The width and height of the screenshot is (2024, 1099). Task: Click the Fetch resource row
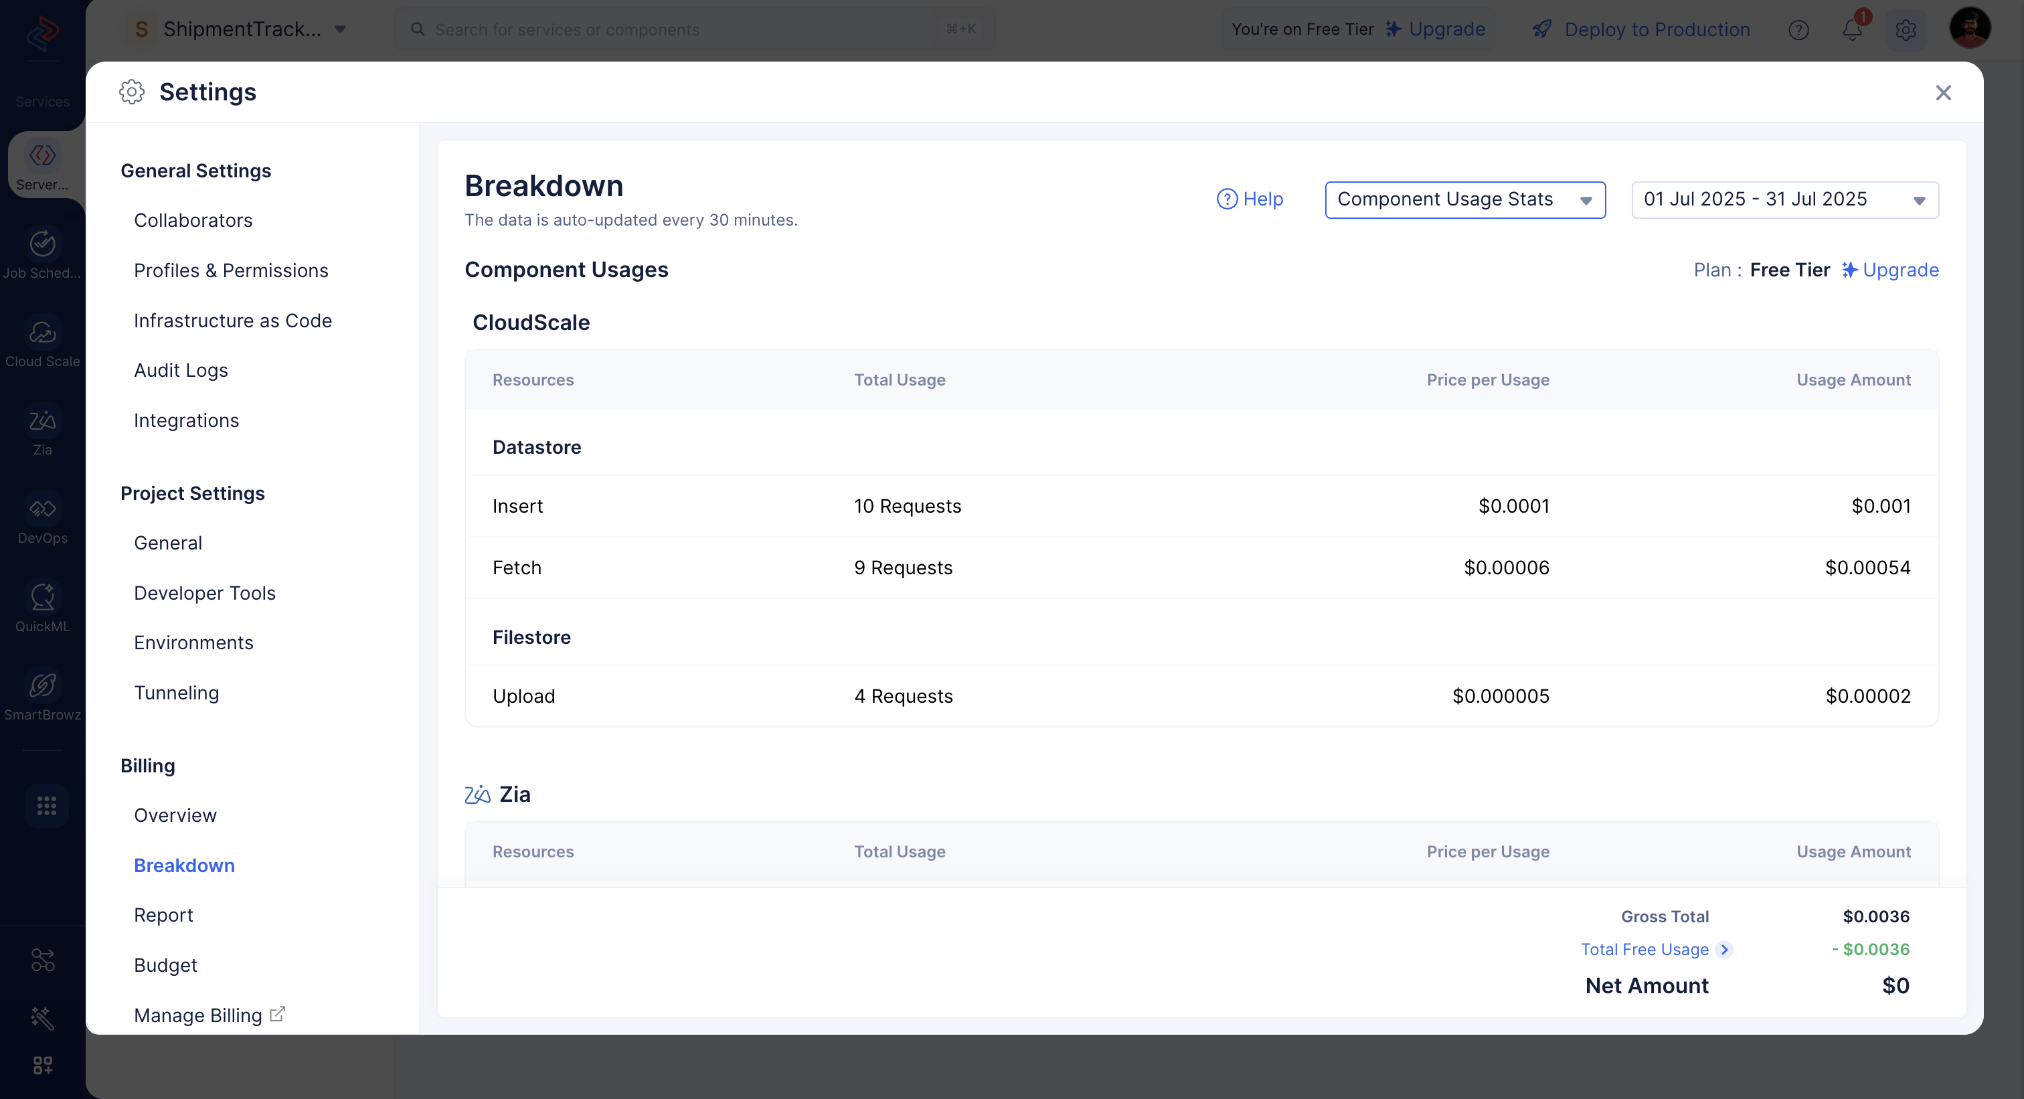coord(1201,567)
